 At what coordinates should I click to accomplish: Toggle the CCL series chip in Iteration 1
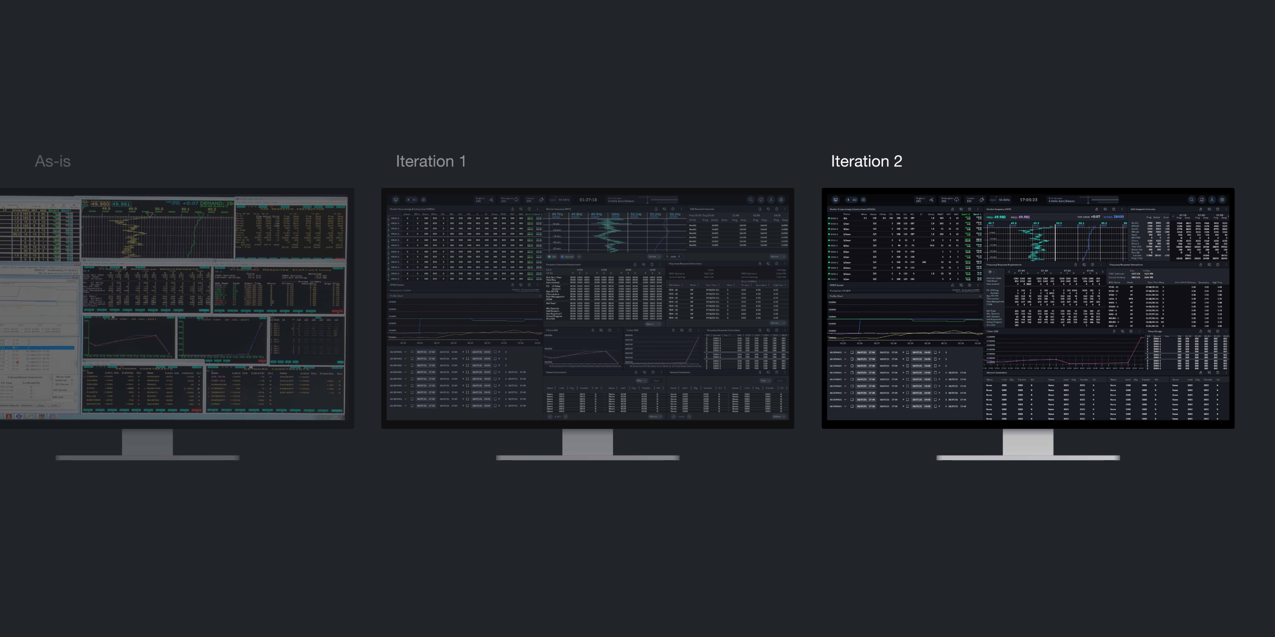coord(552,257)
